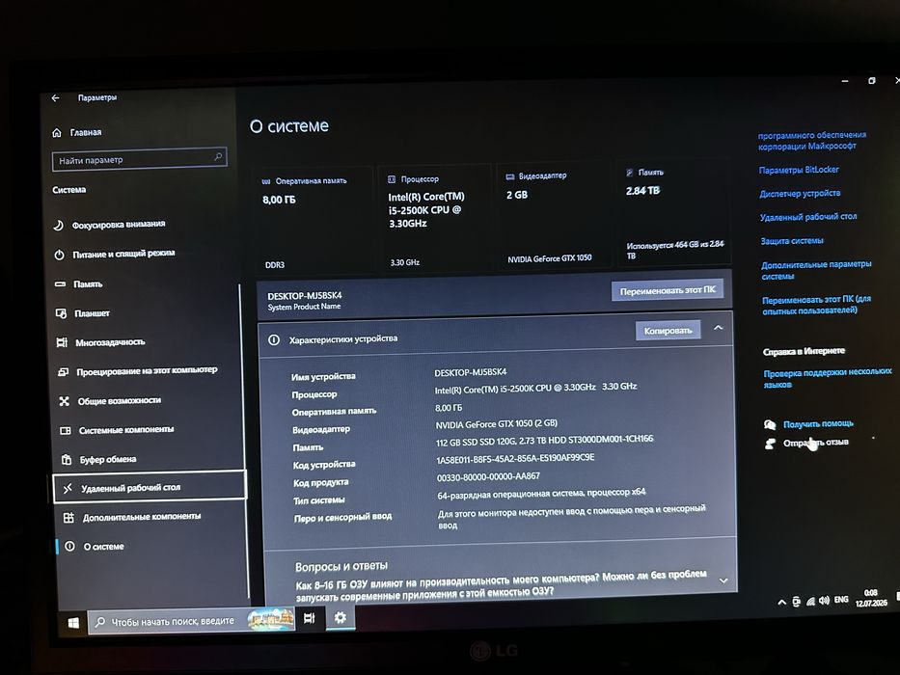Viewport: 900px width, 675px height.
Task: Open Проверка поддержки нескольких языков link
Action: pyautogui.click(x=828, y=378)
